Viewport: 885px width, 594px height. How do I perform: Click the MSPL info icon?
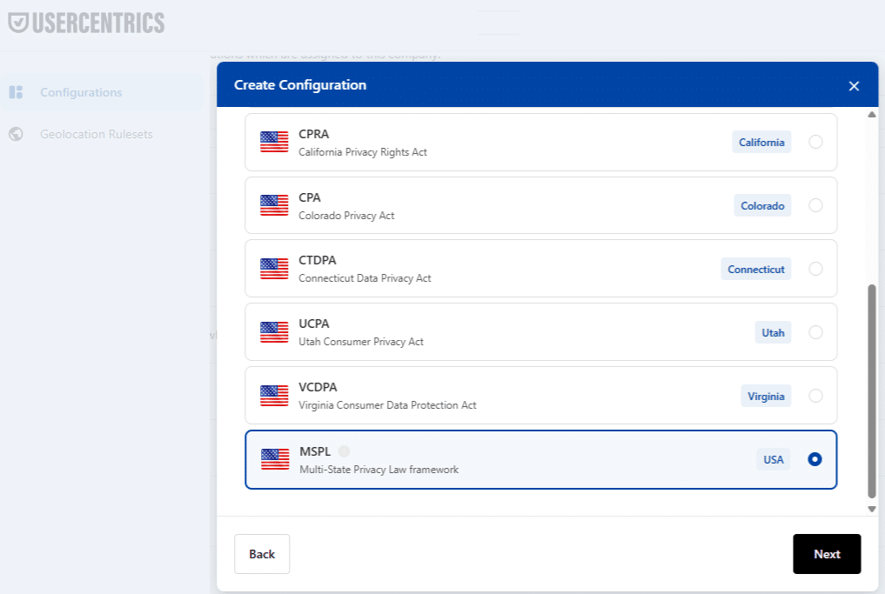click(x=344, y=451)
